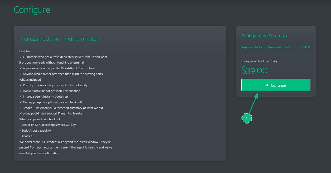Click the Premium Install summary line item
Image resolution: width=331 pixels, height=173 pixels.
(266, 47)
